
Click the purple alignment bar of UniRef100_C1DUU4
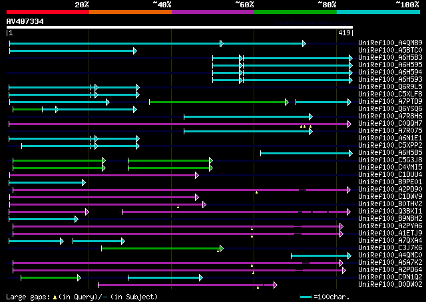tap(104, 175)
